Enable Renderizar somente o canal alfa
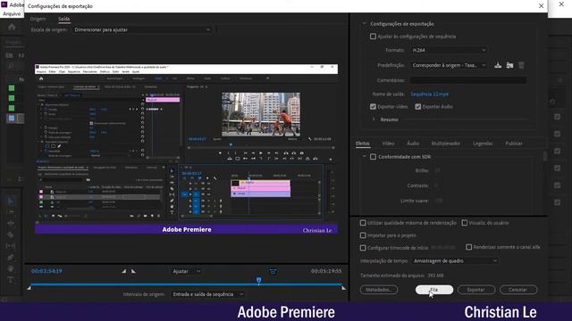 point(468,247)
